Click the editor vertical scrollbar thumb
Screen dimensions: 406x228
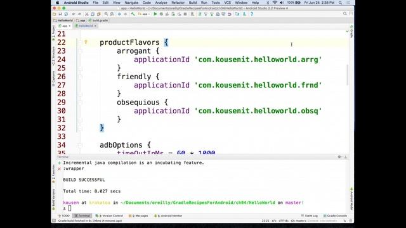tap(347, 75)
